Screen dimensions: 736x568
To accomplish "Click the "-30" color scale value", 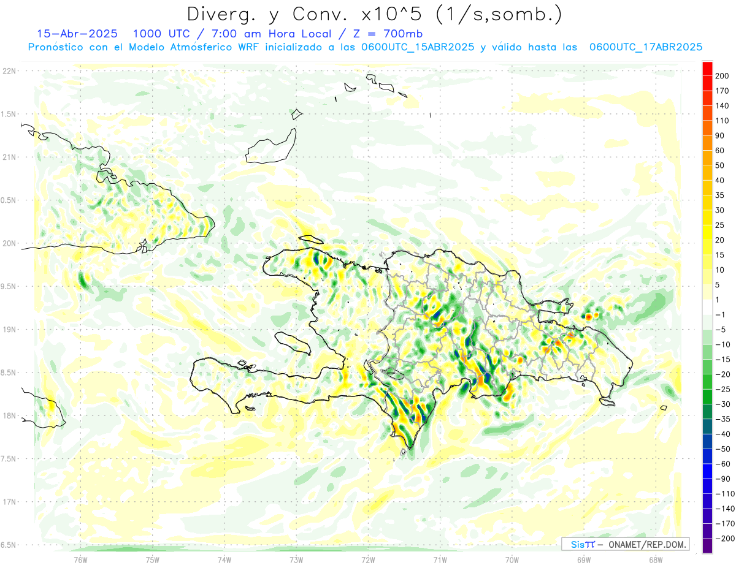I will click(x=724, y=404).
